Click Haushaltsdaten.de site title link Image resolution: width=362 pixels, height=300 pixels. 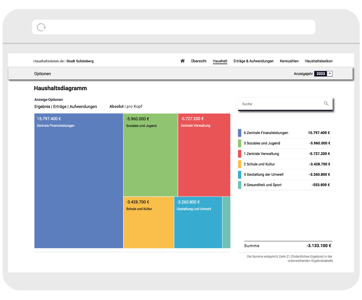point(49,61)
